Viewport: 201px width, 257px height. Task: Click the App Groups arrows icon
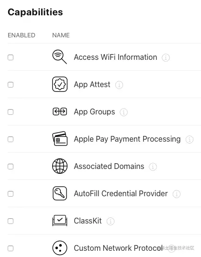(60, 112)
